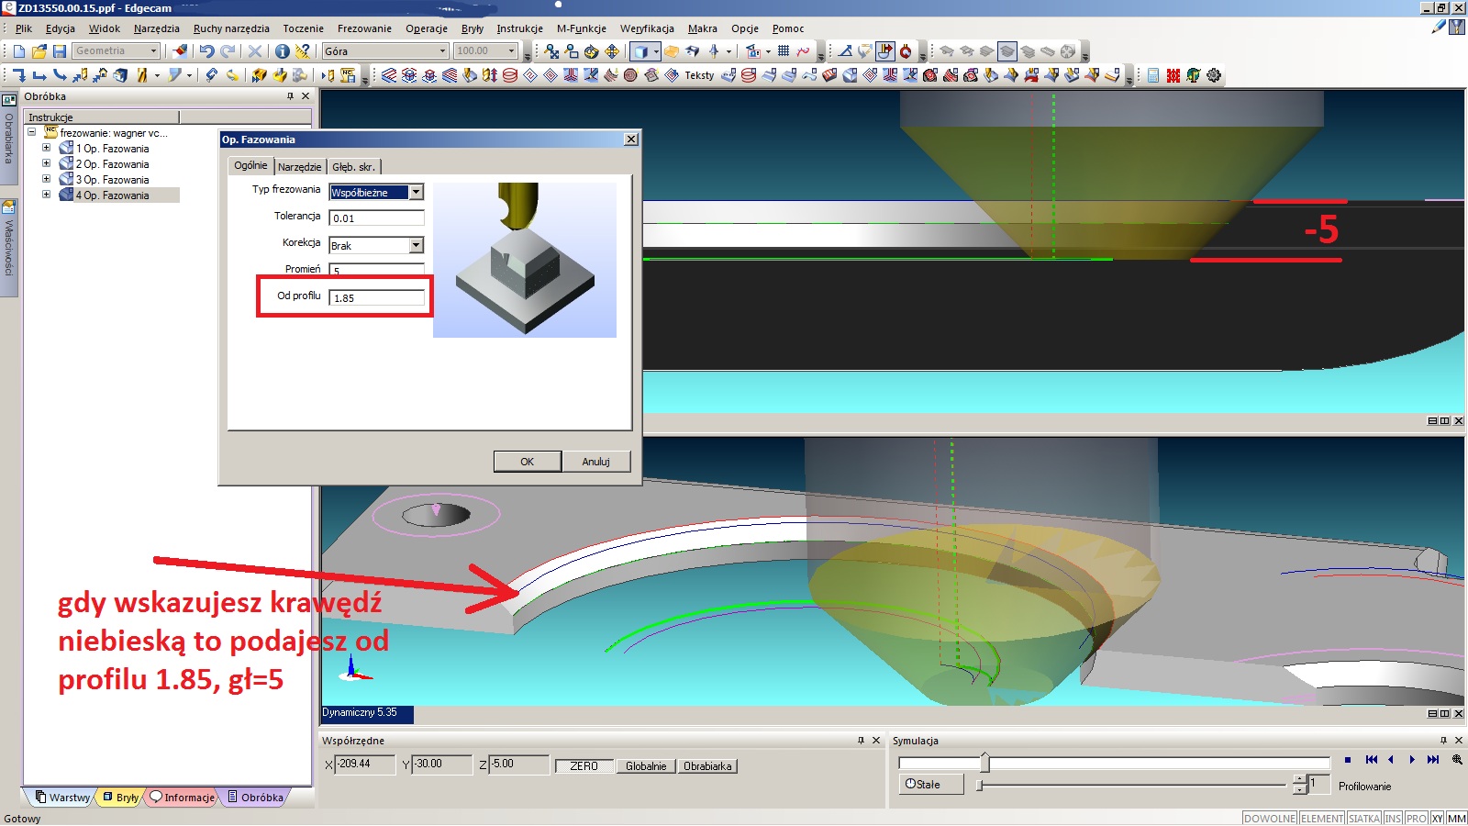Click the pan view four-arrow icon
Screen dimensions: 1468x826
[x=612, y=51]
